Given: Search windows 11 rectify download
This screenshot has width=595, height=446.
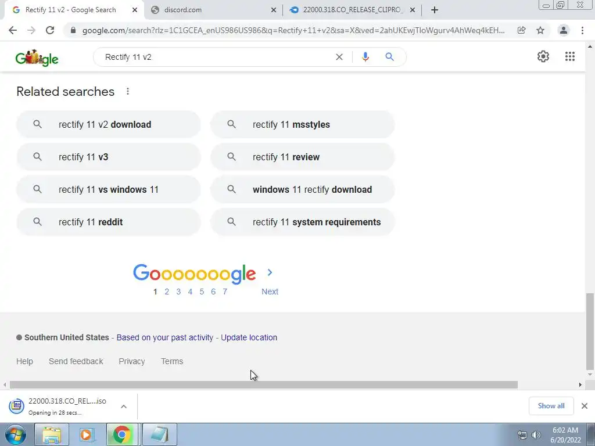Looking at the screenshot, I should 303,190.
